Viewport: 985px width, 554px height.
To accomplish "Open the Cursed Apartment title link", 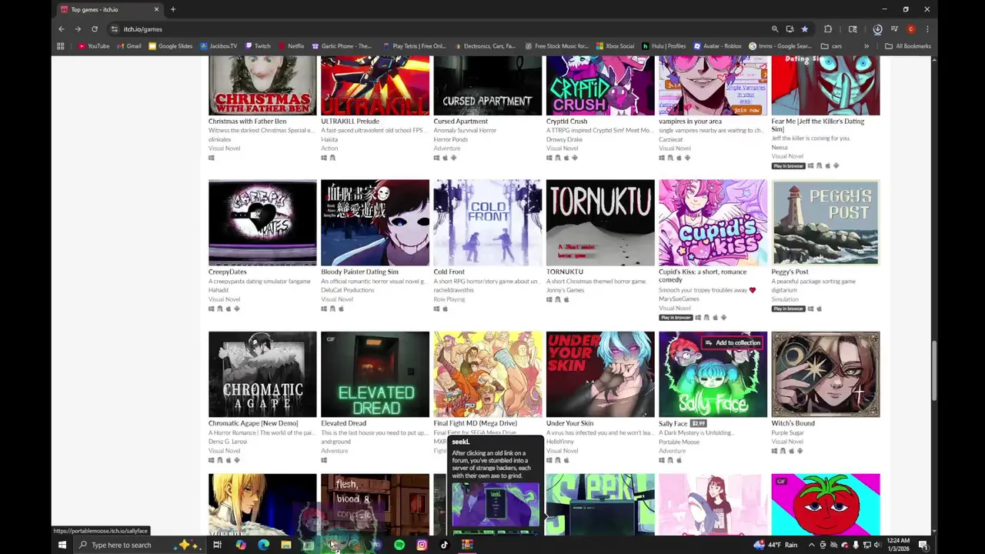I will [460, 122].
